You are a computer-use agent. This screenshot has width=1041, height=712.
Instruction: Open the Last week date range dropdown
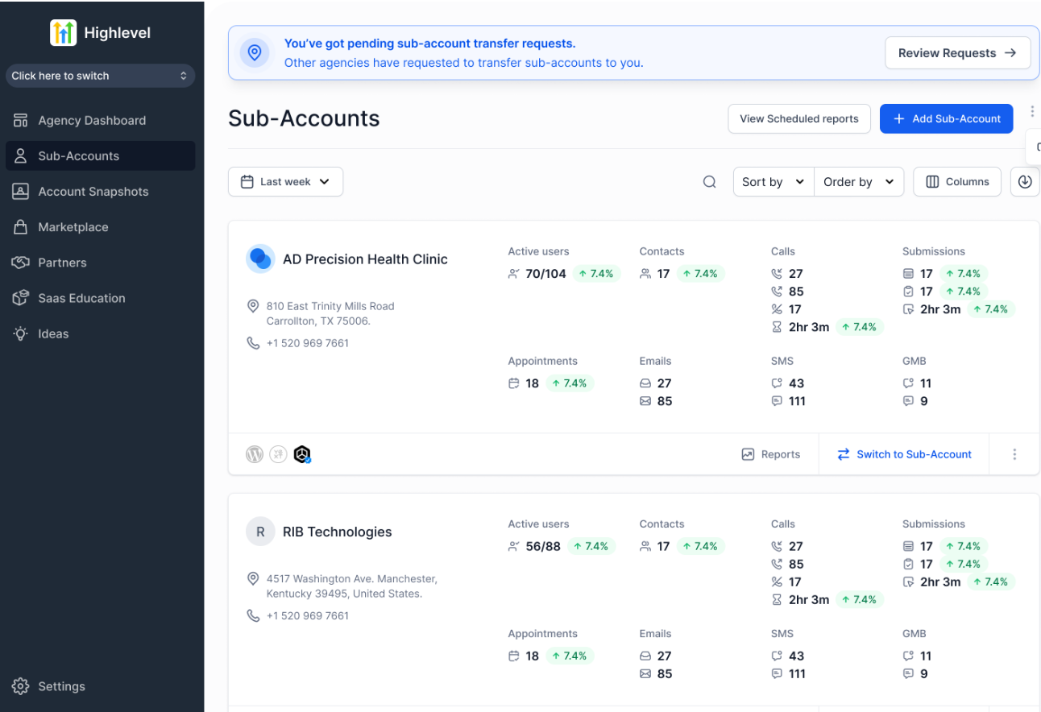coord(286,182)
